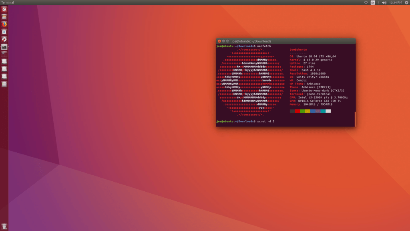Open the session gear menu

point(407,3)
